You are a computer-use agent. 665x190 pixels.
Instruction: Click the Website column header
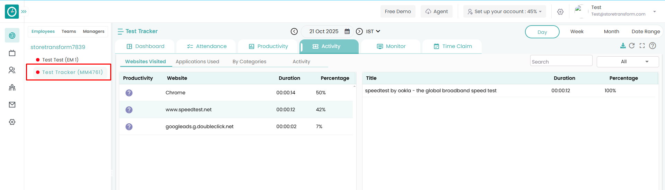click(x=177, y=78)
